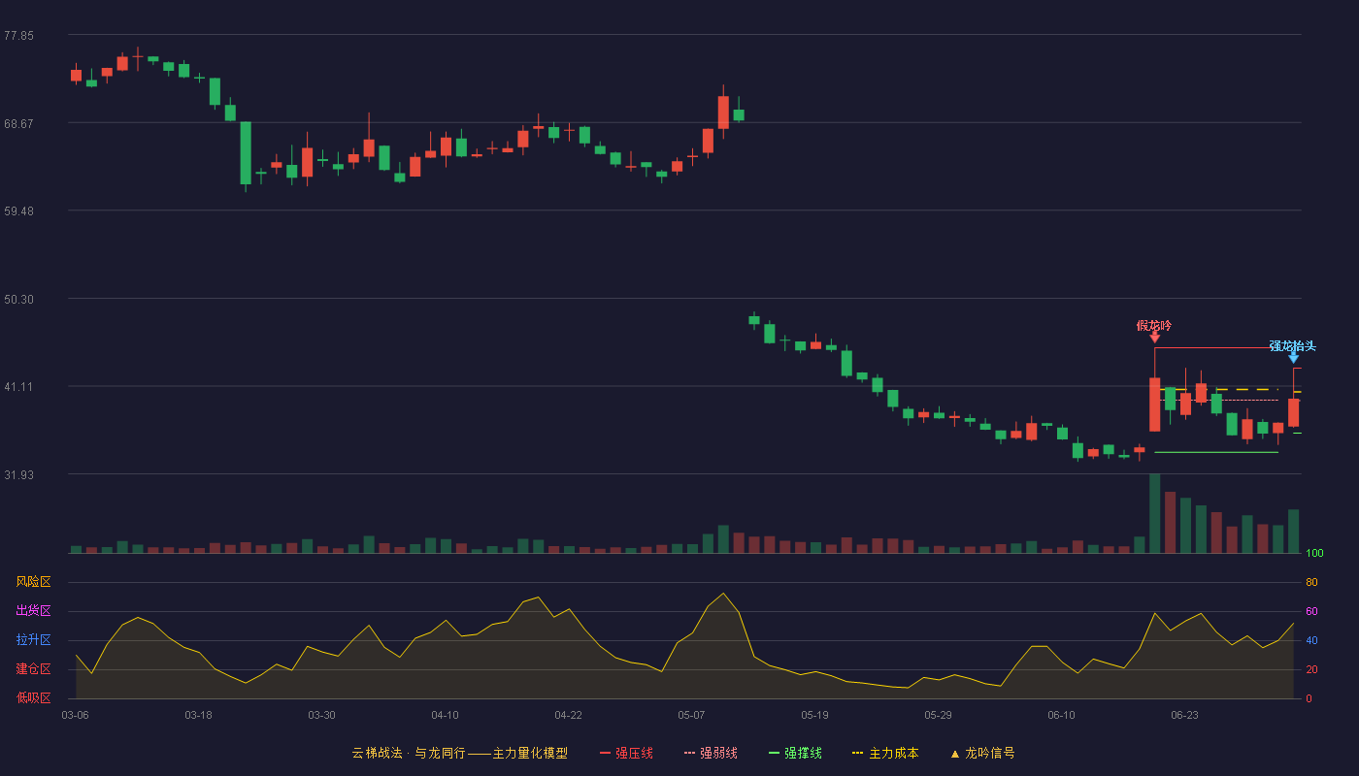Image resolution: width=1359 pixels, height=776 pixels.
Task: Click the tallest volume bar
Action: [1154, 513]
